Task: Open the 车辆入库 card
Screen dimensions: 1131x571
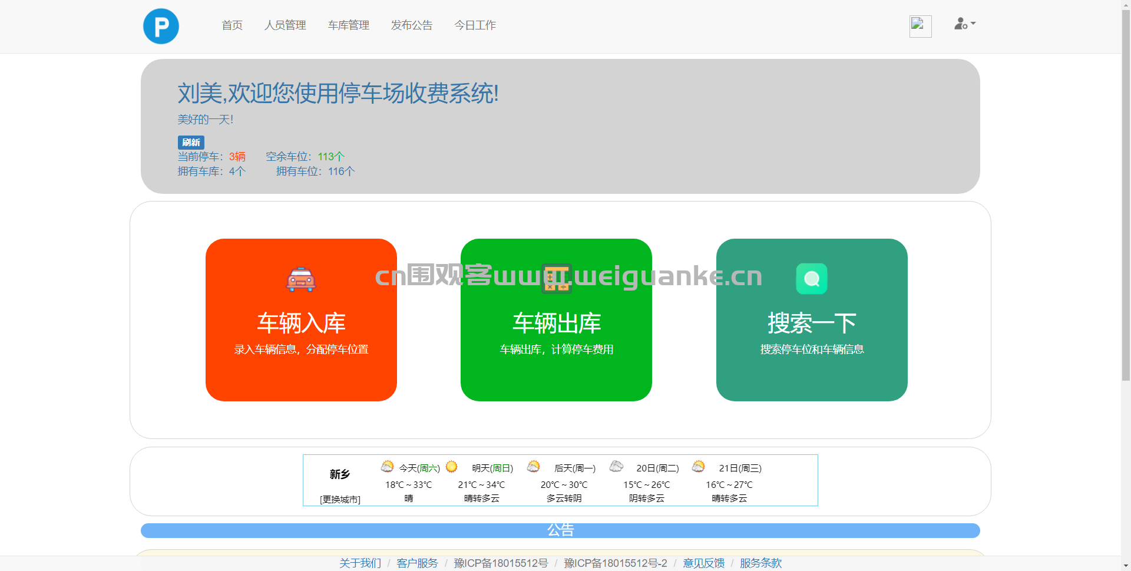Action: point(301,320)
